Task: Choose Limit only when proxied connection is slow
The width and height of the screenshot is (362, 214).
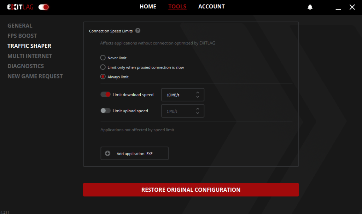Action: tap(103, 67)
